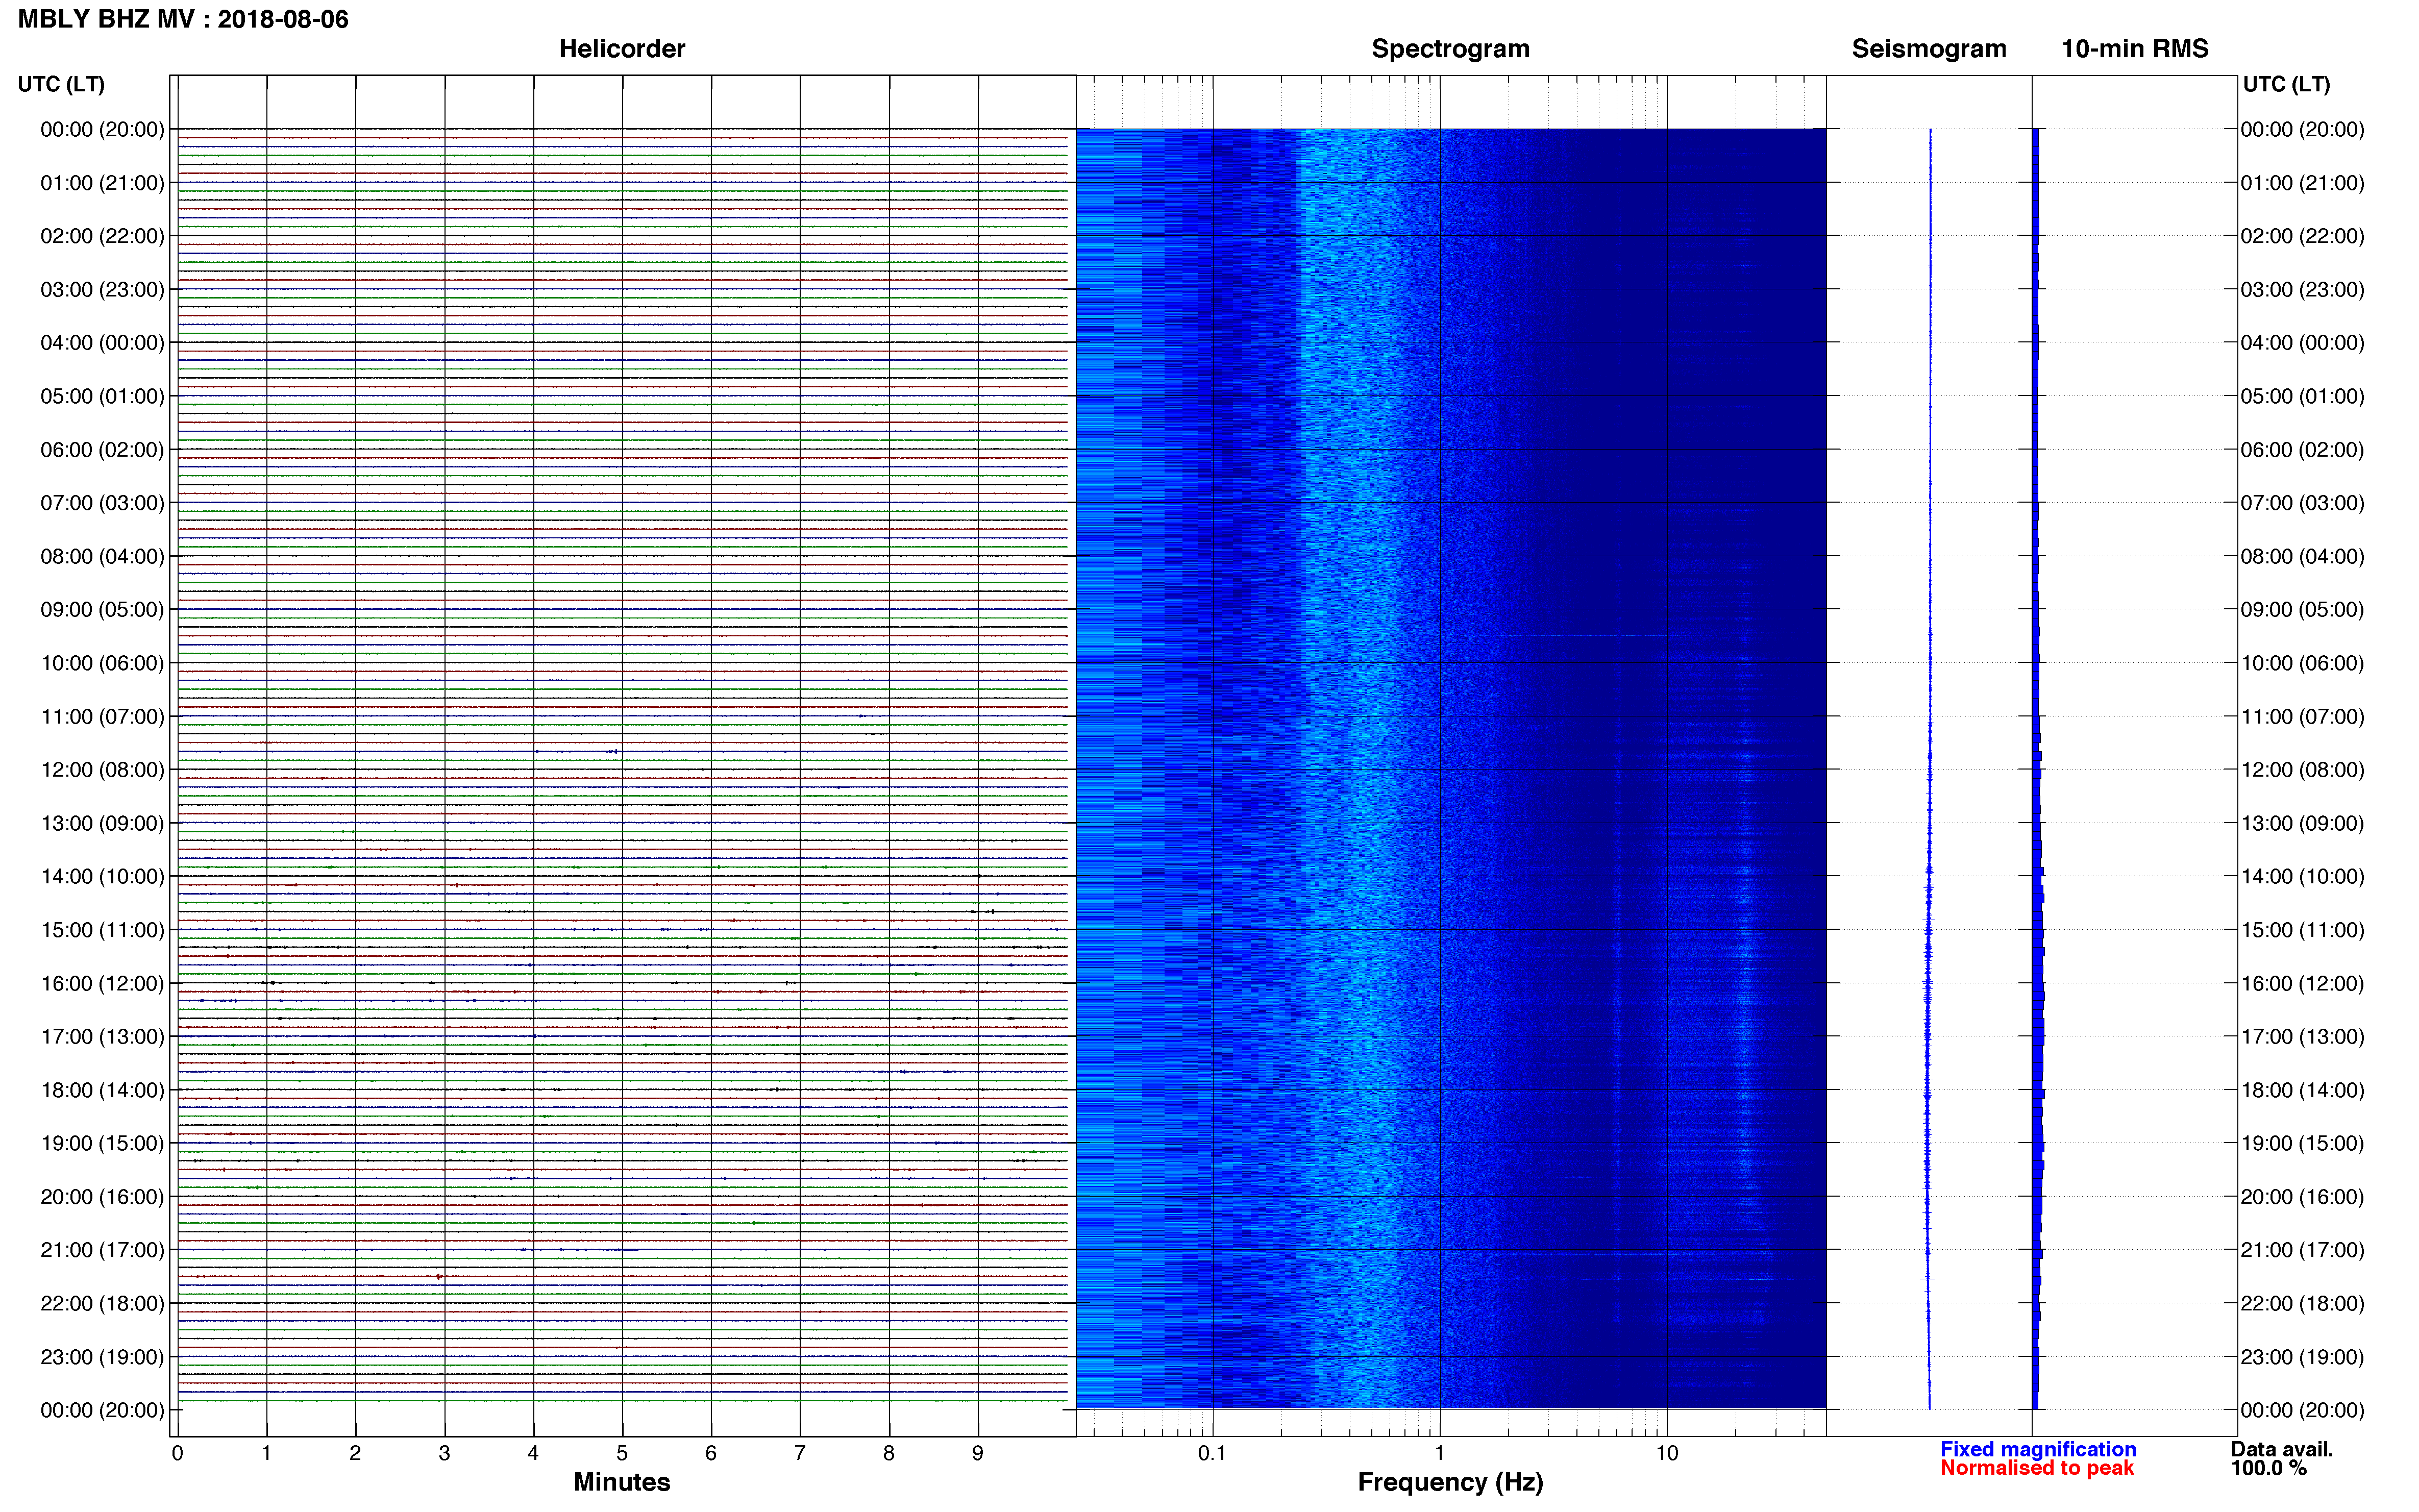The image size is (2419, 1512).
Task: Select the '100.0 %' availability value
Action: [2269, 1468]
